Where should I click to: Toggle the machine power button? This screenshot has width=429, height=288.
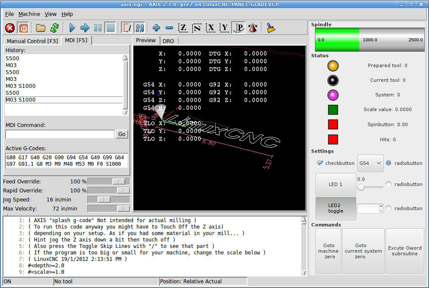pos(24,28)
